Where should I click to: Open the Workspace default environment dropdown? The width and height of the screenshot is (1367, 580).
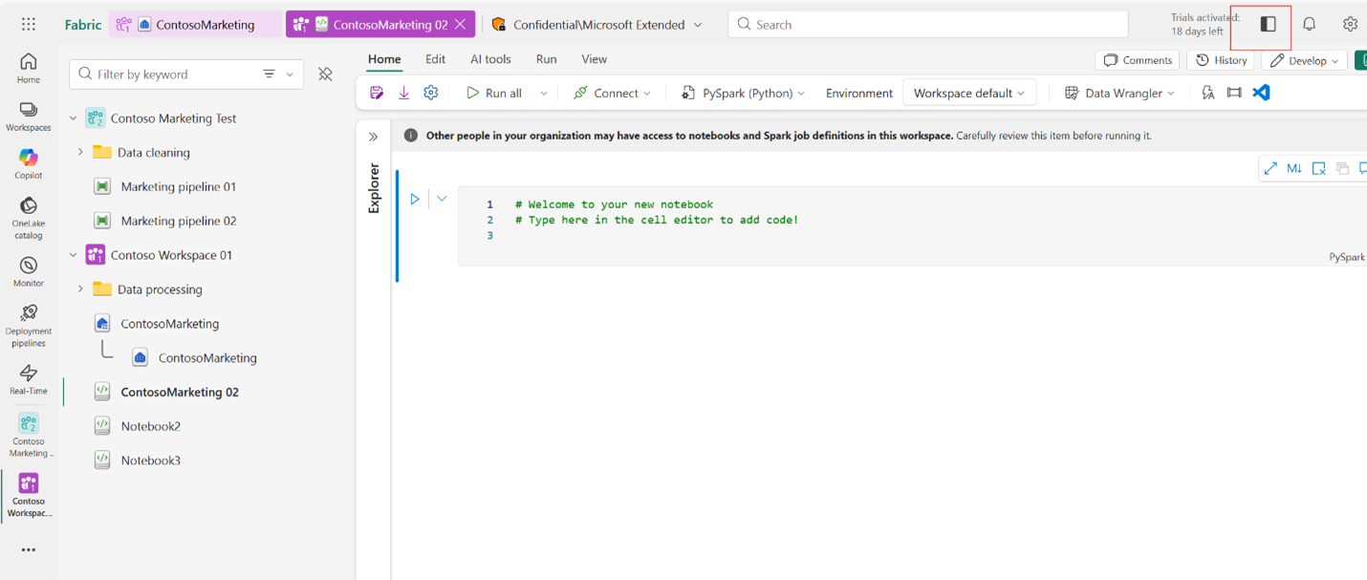click(x=968, y=93)
